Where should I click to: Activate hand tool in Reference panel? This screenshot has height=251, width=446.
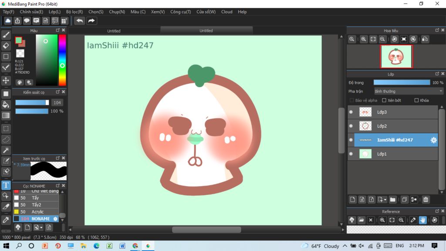[422, 220]
